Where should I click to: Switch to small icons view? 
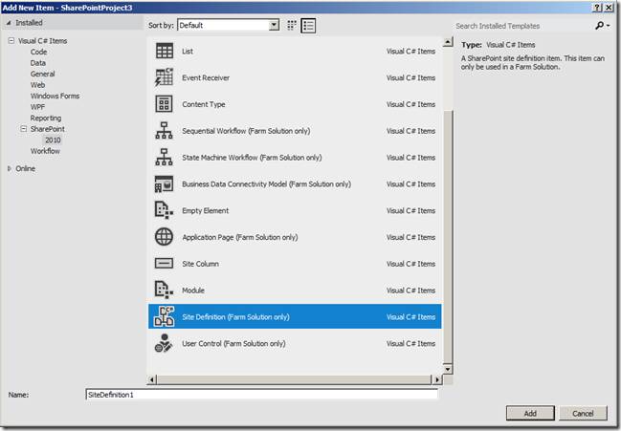pos(292,26)
